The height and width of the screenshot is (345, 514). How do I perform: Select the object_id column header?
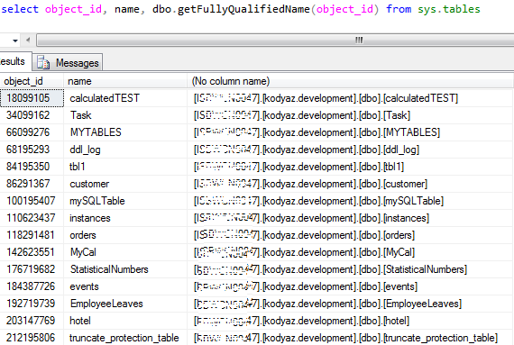click(x=32, y=81)
